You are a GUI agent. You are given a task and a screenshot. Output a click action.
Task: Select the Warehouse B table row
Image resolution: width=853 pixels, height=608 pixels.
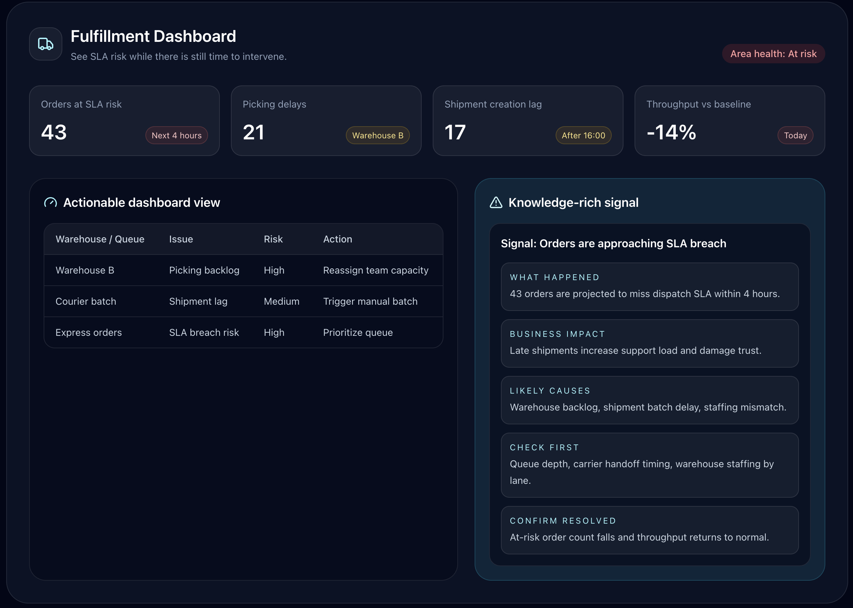[85, 270]
